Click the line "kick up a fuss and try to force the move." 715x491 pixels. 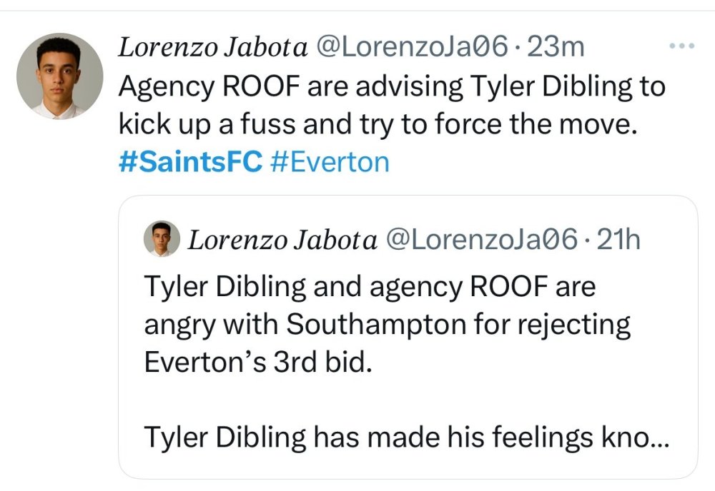[x=377, y=125]
